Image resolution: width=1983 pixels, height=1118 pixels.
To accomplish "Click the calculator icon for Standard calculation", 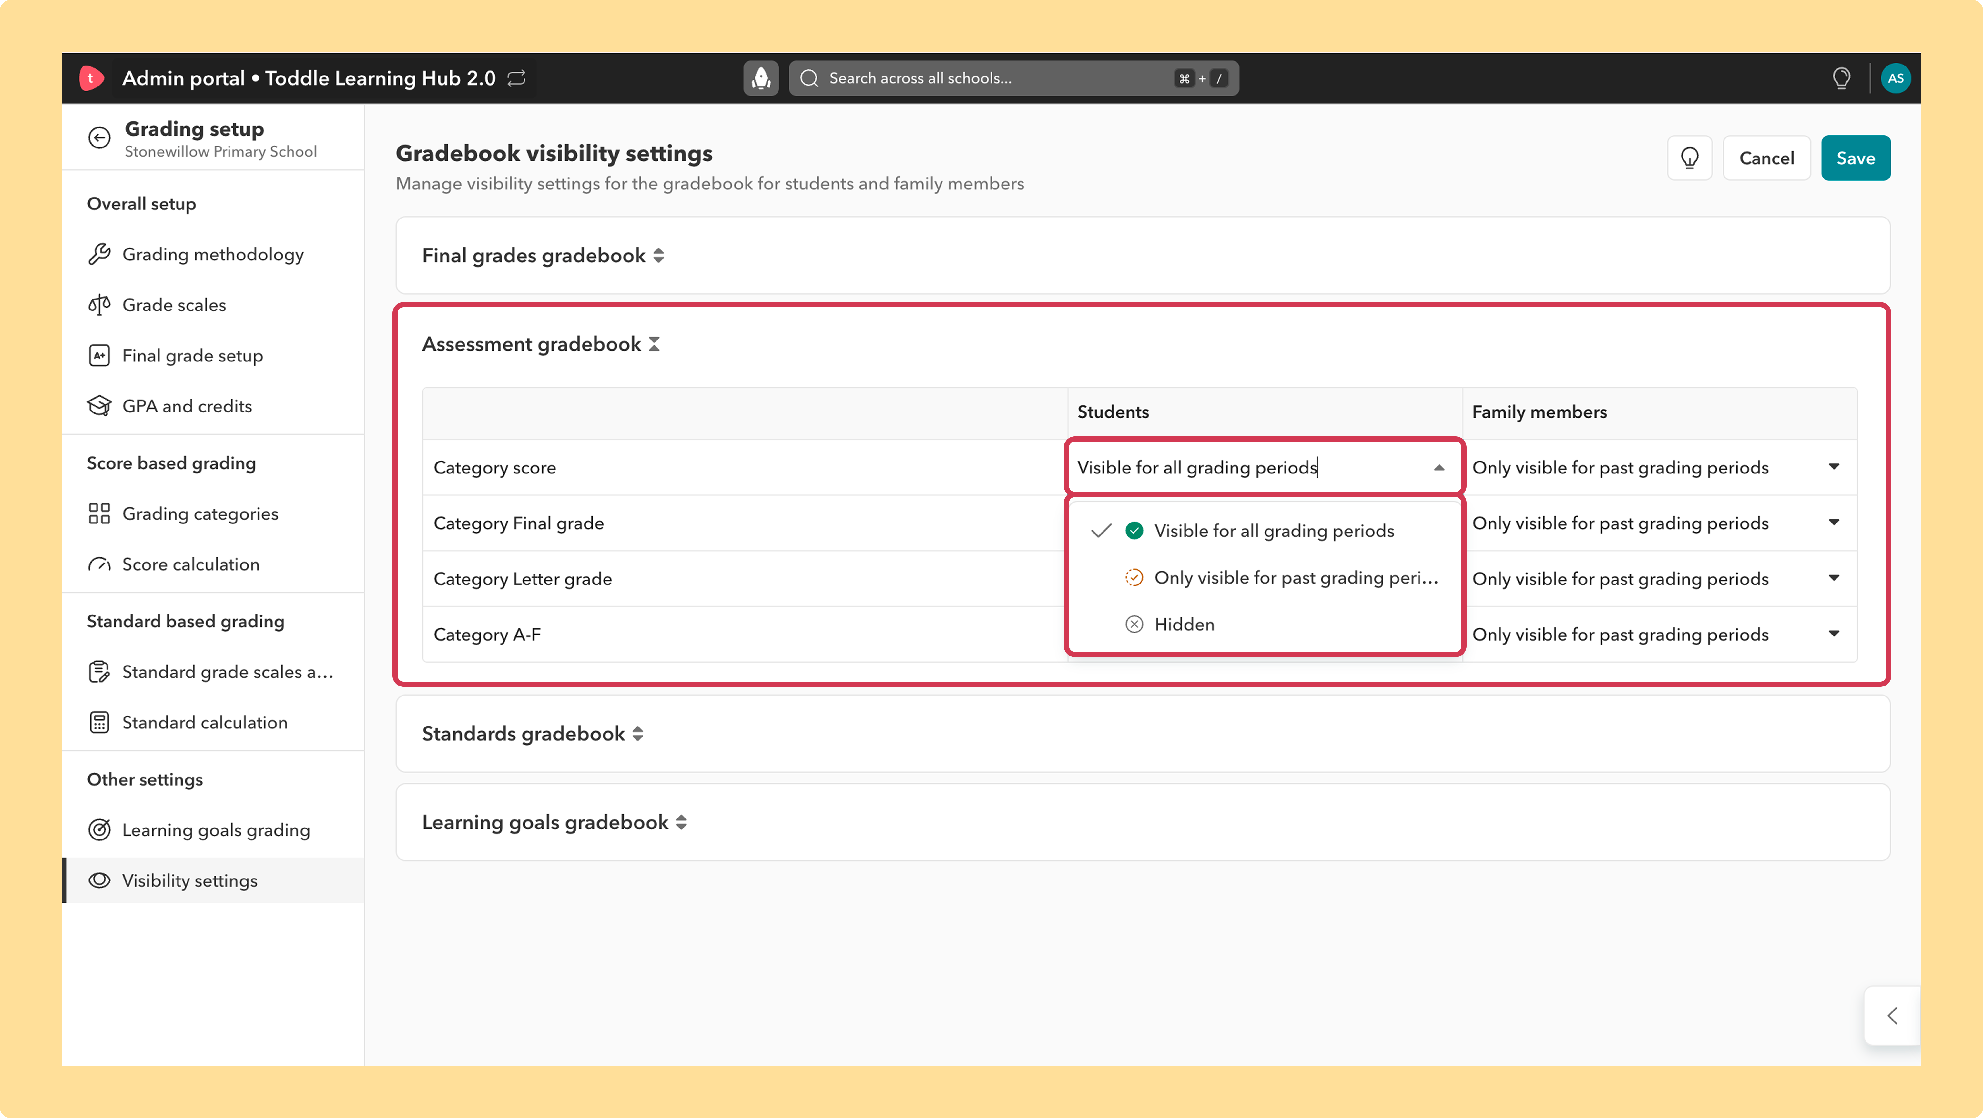I will pos(99,722).
